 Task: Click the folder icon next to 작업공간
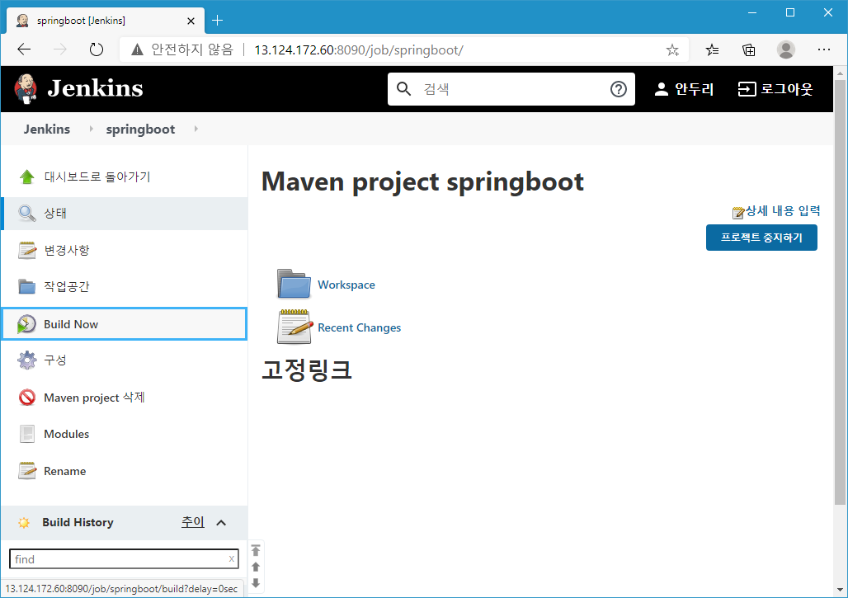[x=26, y=286]
